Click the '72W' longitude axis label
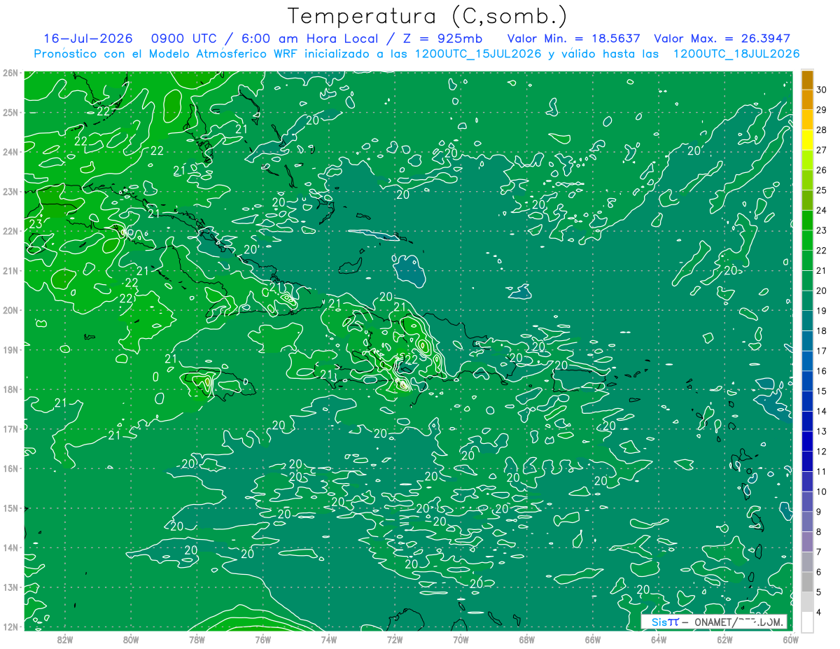The image size is (840, 649). tap(395, 639)
